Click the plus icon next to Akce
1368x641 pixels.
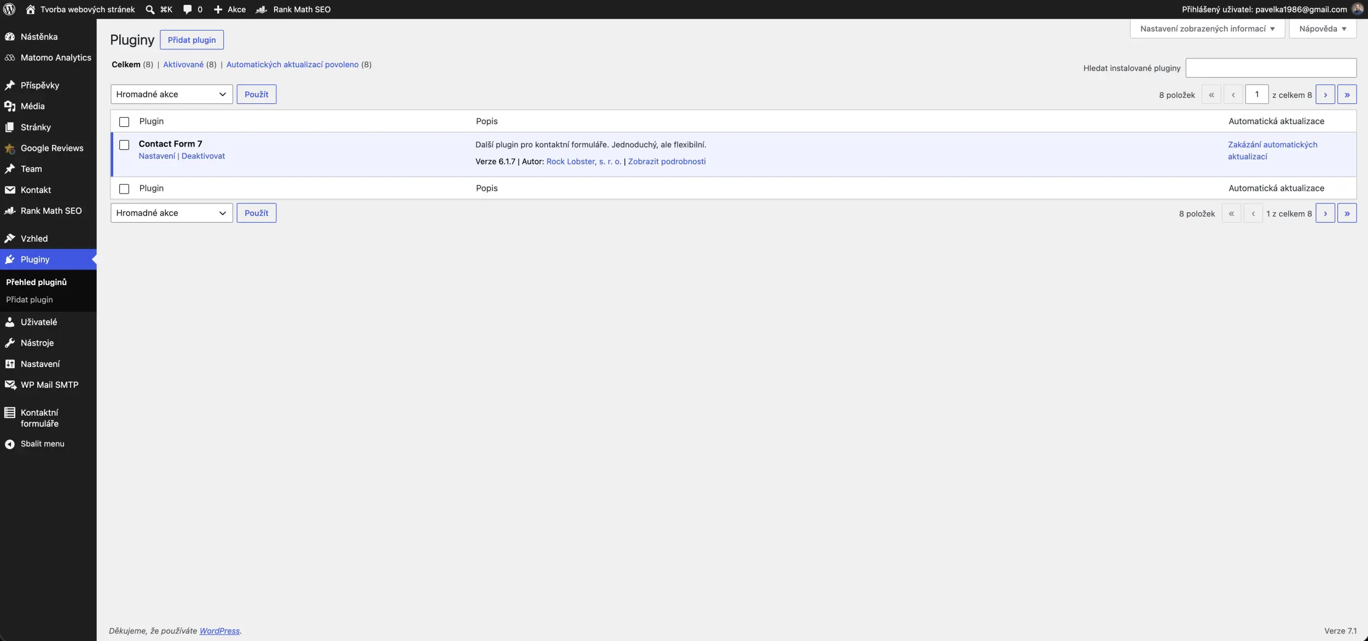(218, 9)
